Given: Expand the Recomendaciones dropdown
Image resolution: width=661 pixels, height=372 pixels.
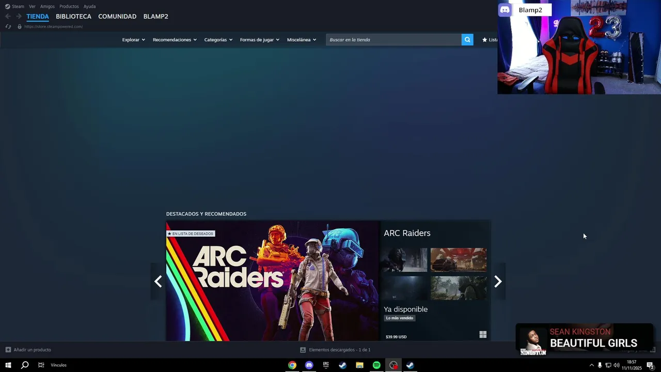Looking at the screenshot, I should coord(175,40).
